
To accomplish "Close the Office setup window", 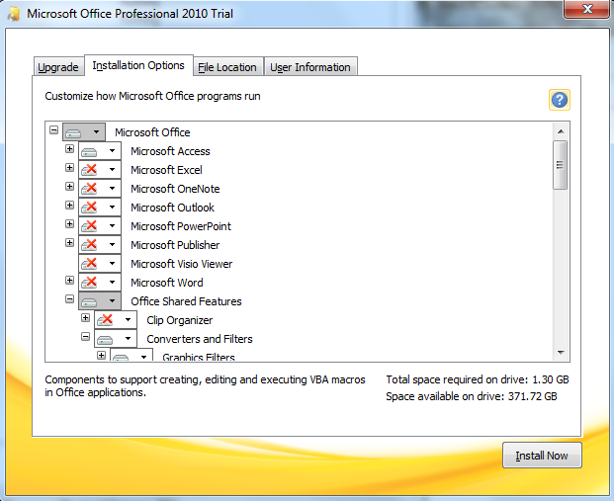I will point(587,9).
